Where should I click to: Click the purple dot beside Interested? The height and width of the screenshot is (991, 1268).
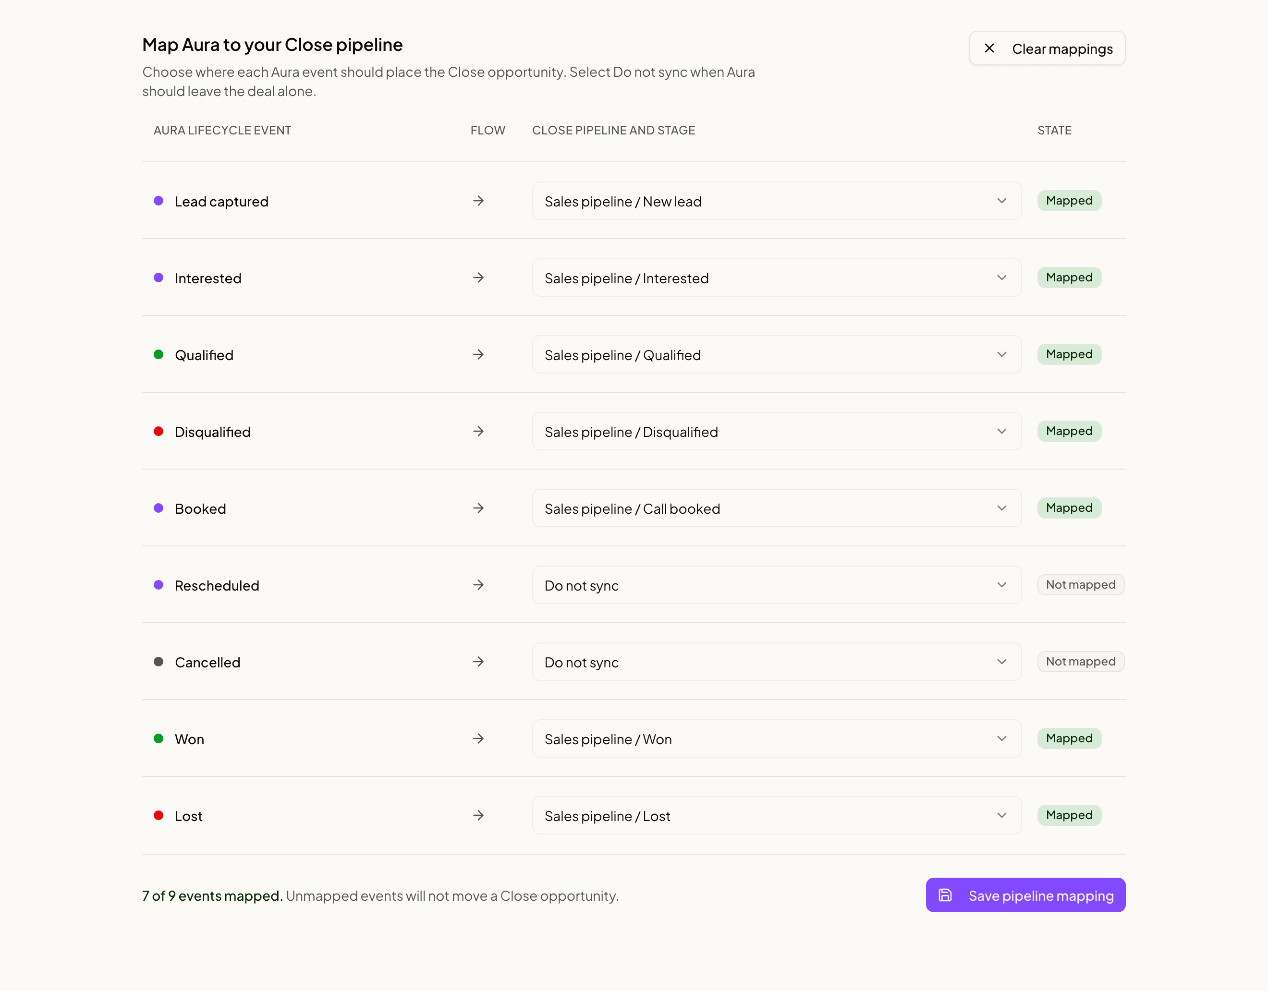click(158, 278)
